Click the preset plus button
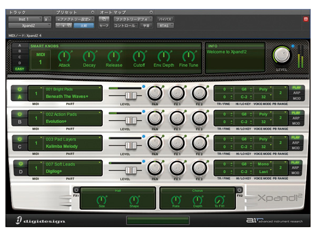Screen dimensions: 316x237 coord(64,26)
